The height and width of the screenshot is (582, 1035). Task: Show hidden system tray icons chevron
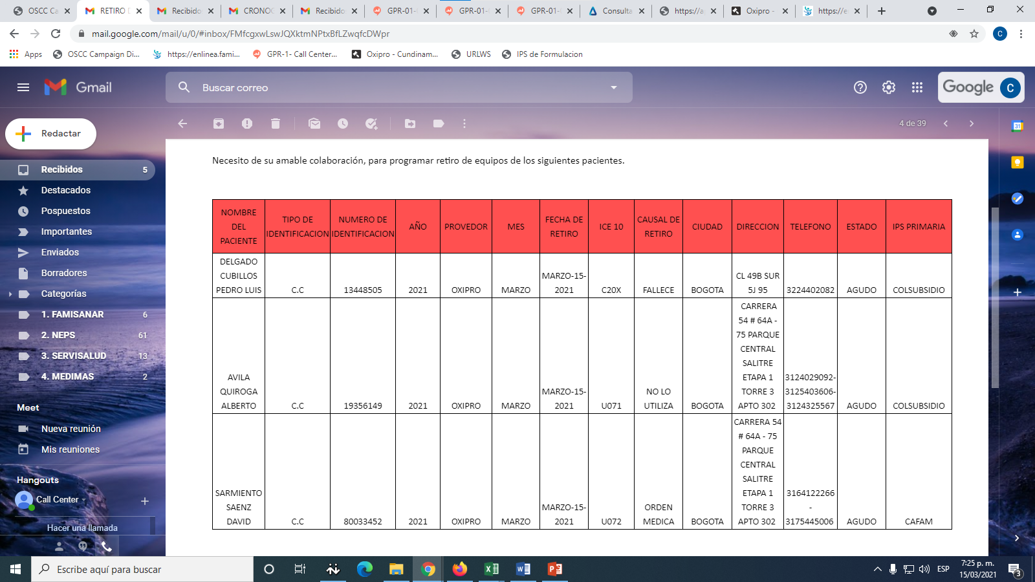878,569
